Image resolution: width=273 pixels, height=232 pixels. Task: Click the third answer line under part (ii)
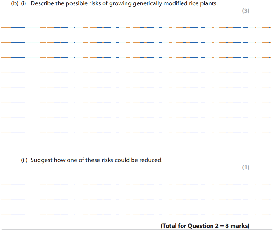click(x=136, y=214)
